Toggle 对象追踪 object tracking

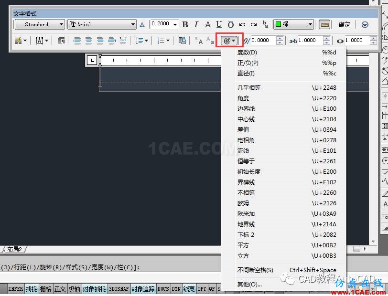click(143, 288)
